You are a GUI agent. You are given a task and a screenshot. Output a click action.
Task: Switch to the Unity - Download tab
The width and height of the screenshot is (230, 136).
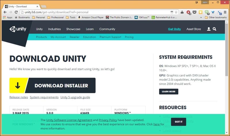point(20,6)
